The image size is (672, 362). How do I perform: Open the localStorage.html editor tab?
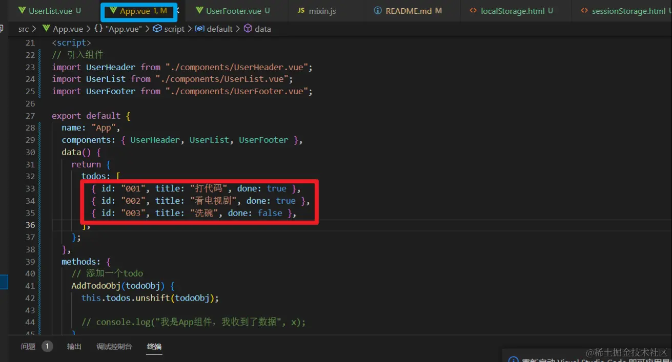(x=511, y=11)
